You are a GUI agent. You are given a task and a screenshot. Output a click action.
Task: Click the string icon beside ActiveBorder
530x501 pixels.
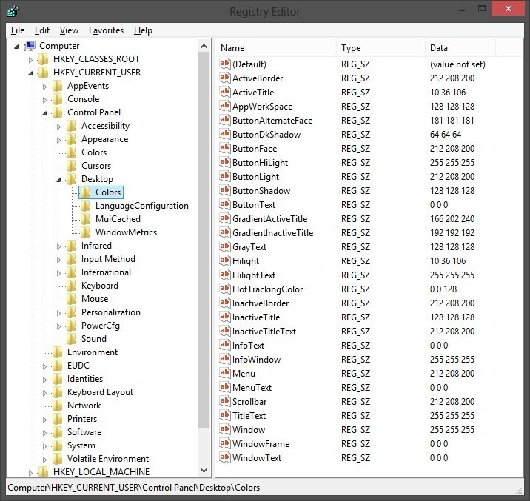click(225, 78)
